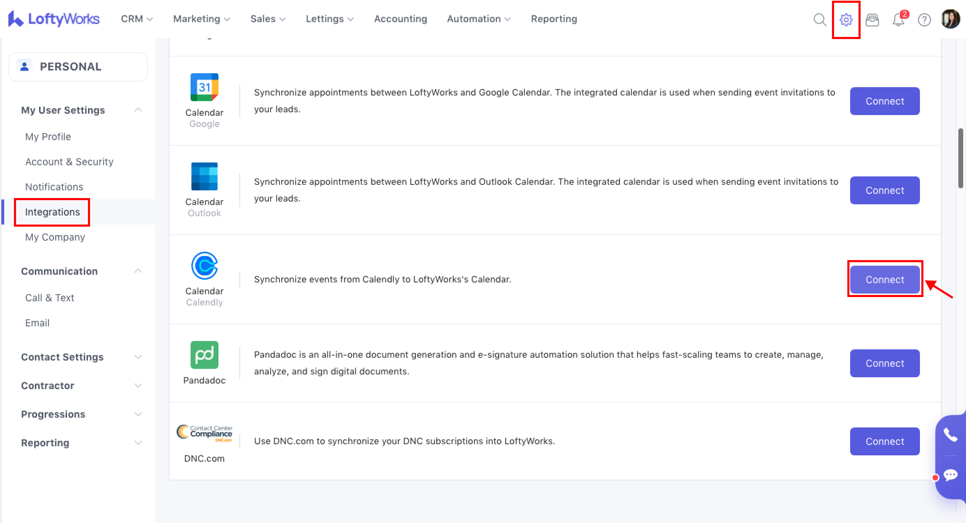Open the Automation dropdown menu
This screenshot has height=523, width=966.
478,19
